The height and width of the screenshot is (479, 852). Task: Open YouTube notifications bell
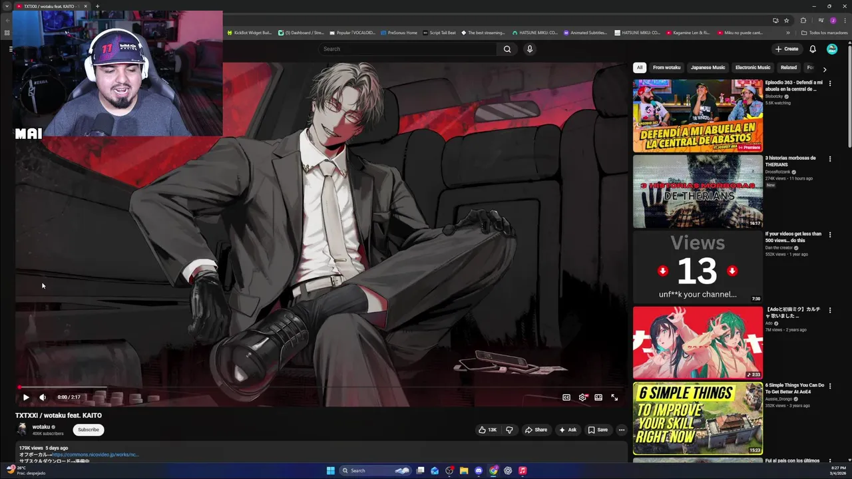pyautogui.click(x=813, y=49)
